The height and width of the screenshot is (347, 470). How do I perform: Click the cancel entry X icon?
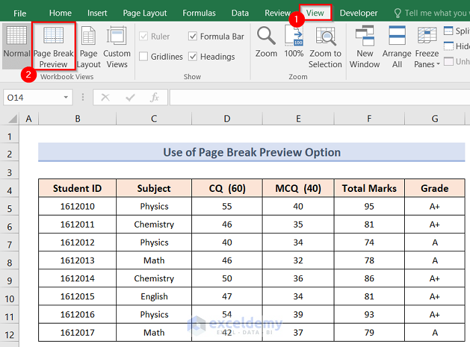105,97
